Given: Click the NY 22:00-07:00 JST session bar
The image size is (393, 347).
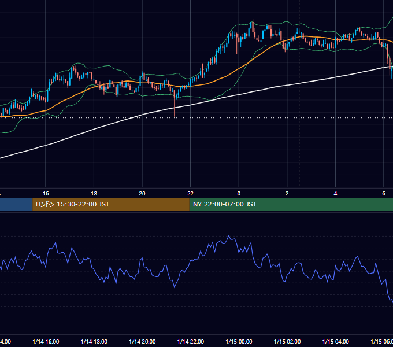Looking at the screenshot, I should coord(291,204).
